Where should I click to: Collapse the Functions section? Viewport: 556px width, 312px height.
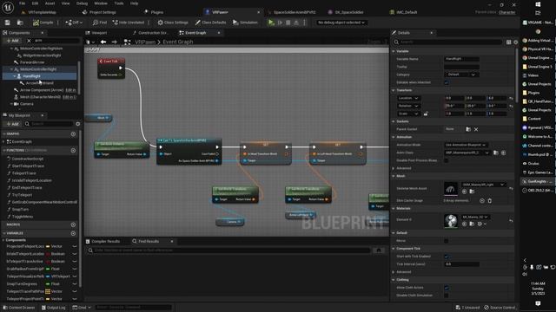click(4, 150)
